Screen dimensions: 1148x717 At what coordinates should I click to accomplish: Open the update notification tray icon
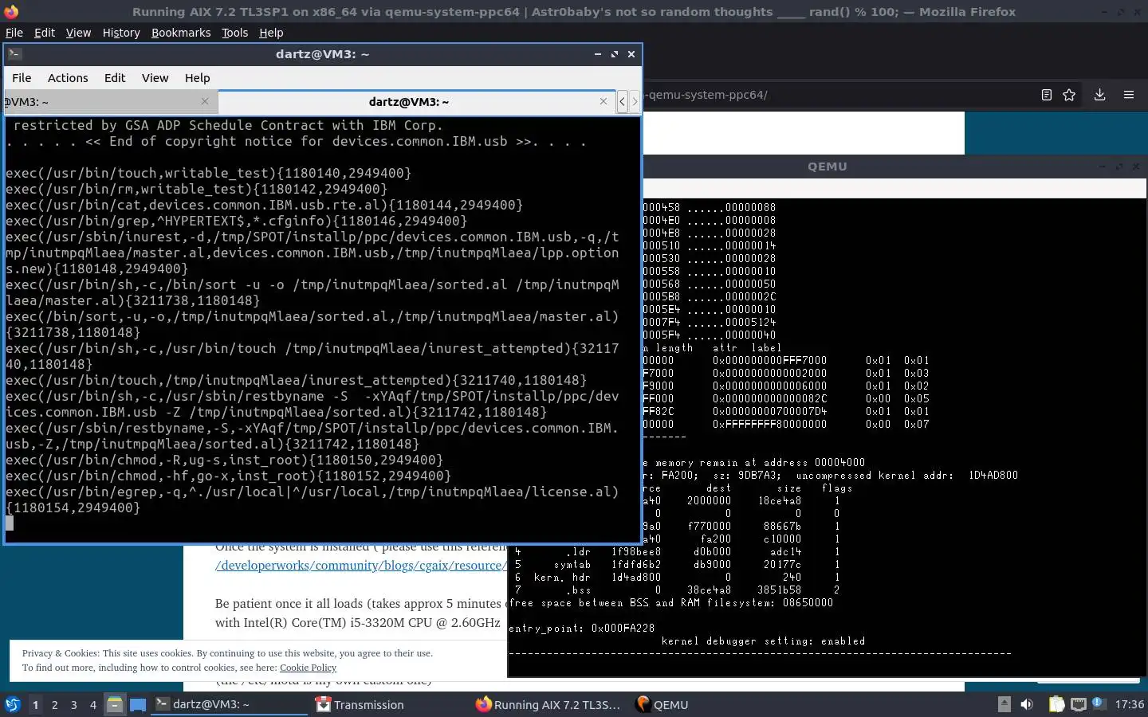tap(1098, 703)
